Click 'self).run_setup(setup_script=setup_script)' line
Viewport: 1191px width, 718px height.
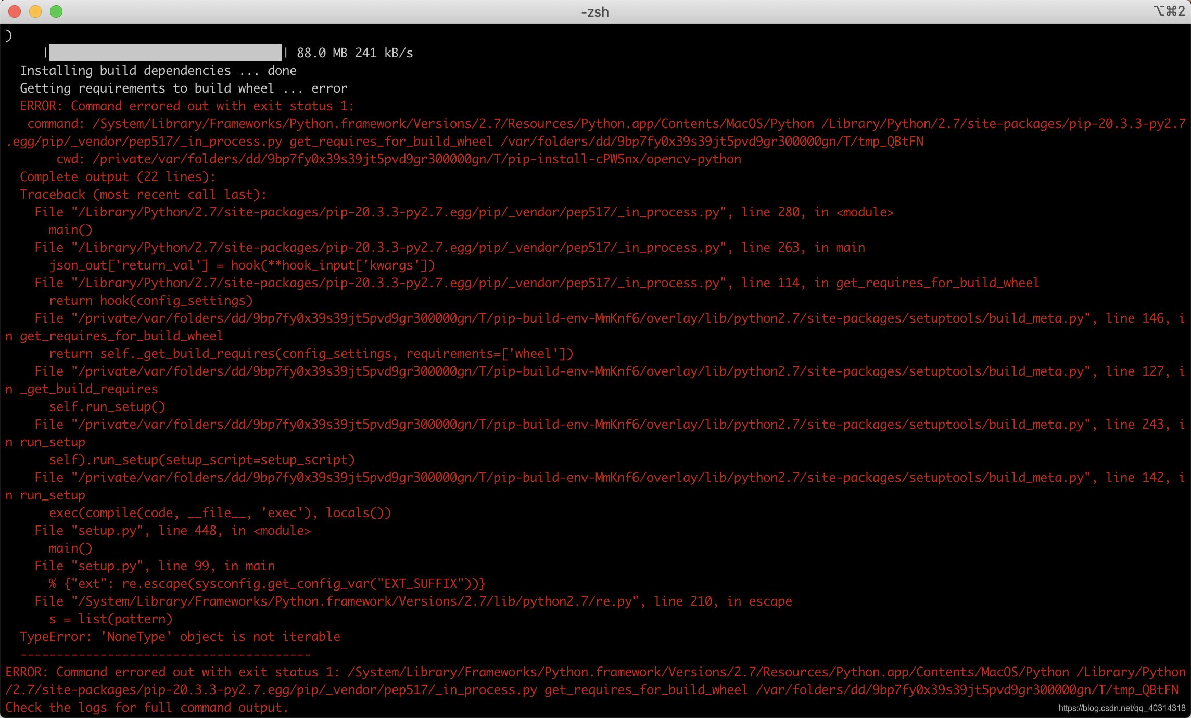[202, 460]
